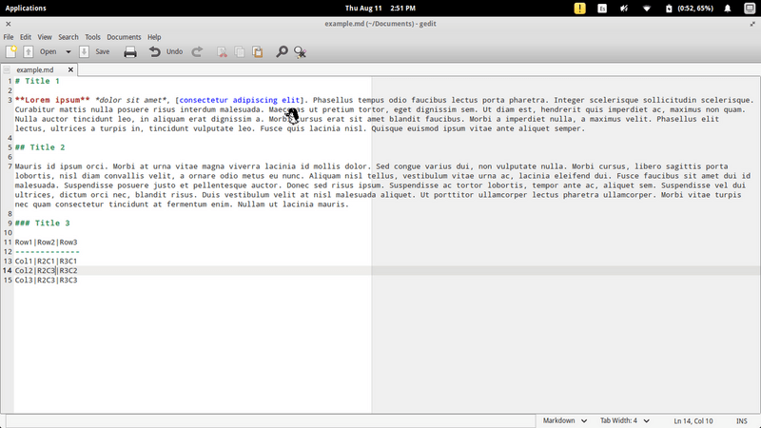This screenshot has width=761, height=428.
Task: Open Find and Replace icon
Action: pos(300,51)
